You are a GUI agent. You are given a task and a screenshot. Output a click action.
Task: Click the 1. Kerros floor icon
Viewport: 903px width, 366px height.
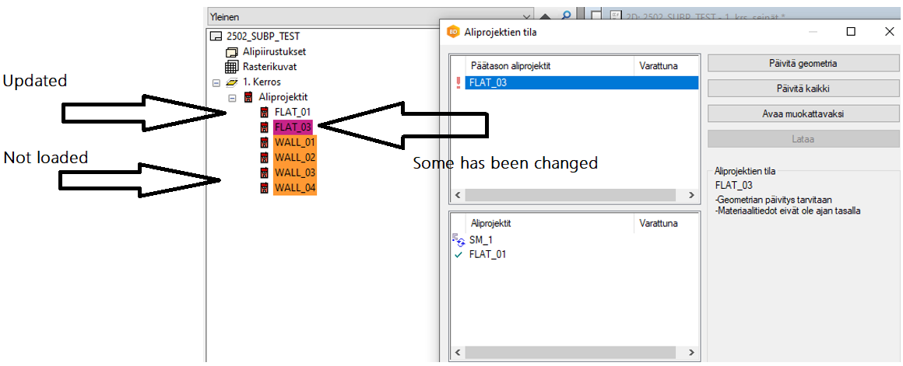[x=231, y=82]
